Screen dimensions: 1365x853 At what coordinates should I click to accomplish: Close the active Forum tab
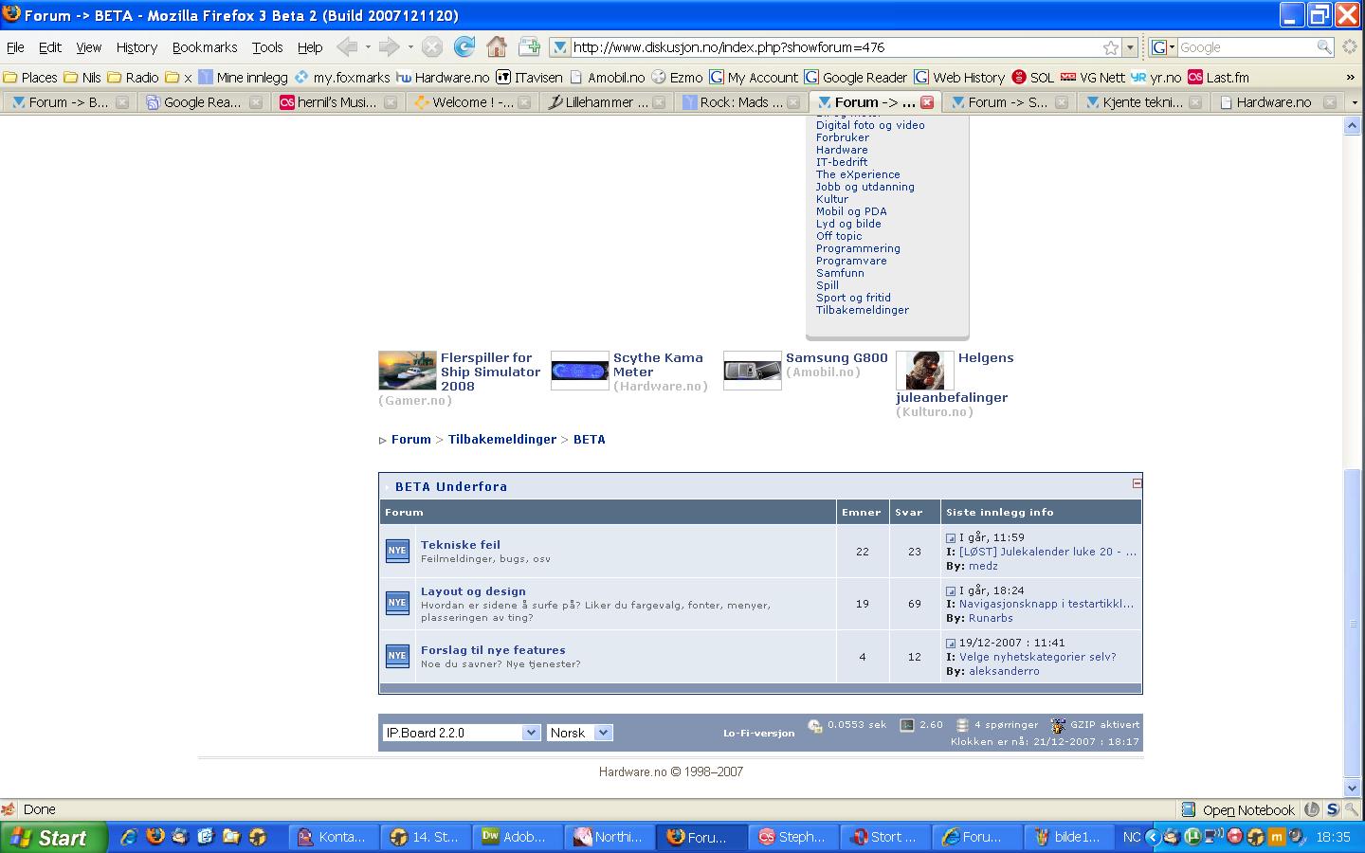click(x=927, y=102)
